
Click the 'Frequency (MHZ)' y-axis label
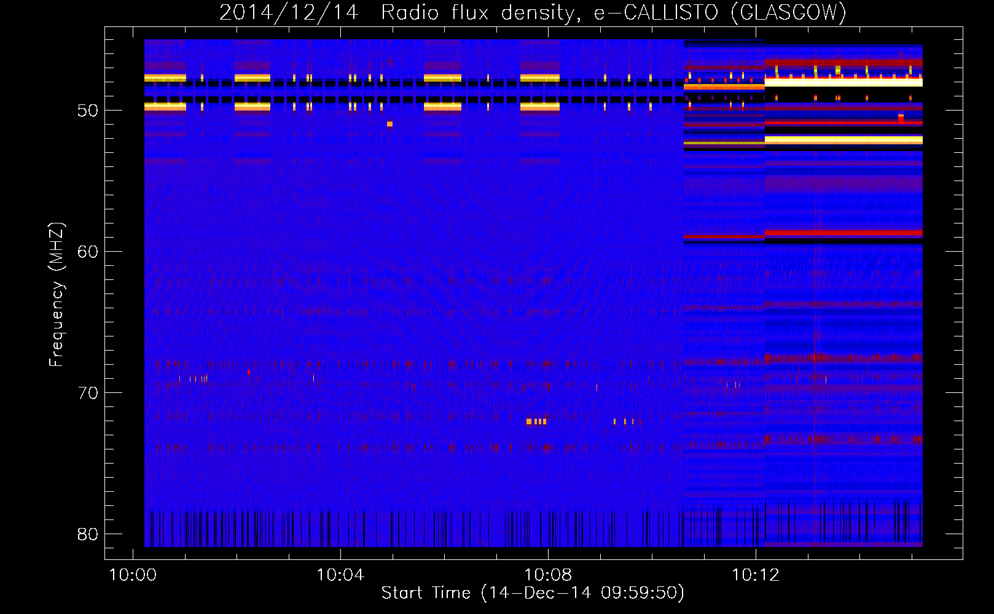pyautogui.click(x=56, y=295)
